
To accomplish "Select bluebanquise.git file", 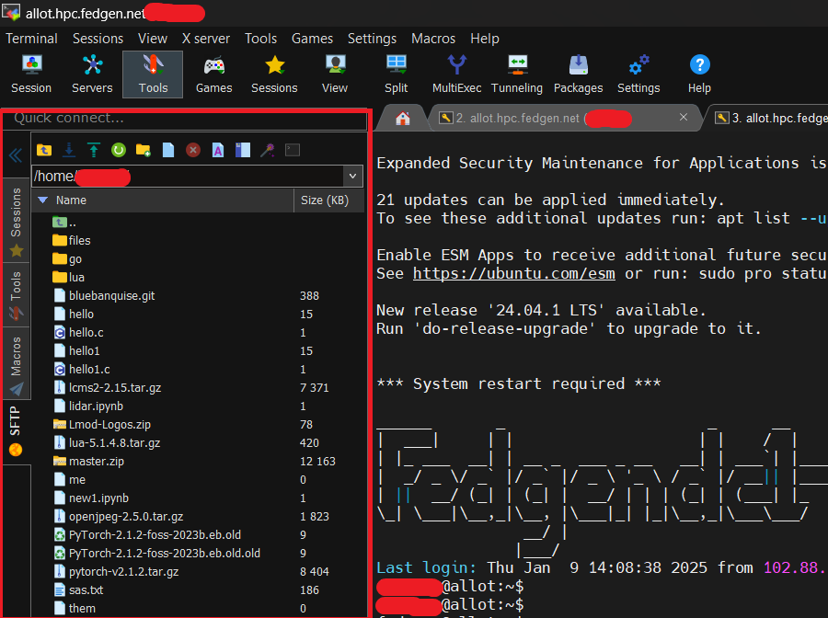I will (104, 295).
